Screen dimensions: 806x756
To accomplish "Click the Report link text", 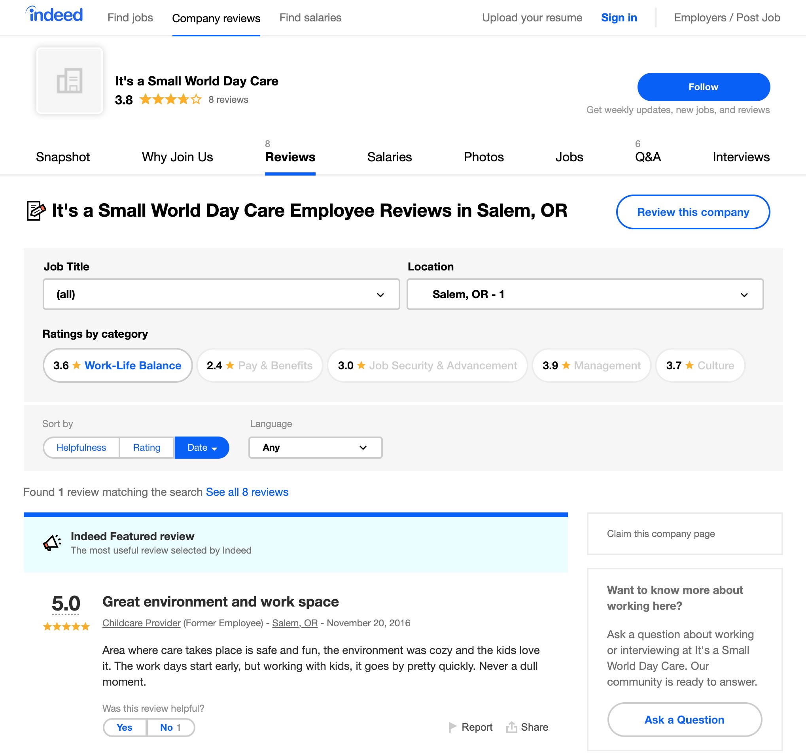I will click(477, 727).
